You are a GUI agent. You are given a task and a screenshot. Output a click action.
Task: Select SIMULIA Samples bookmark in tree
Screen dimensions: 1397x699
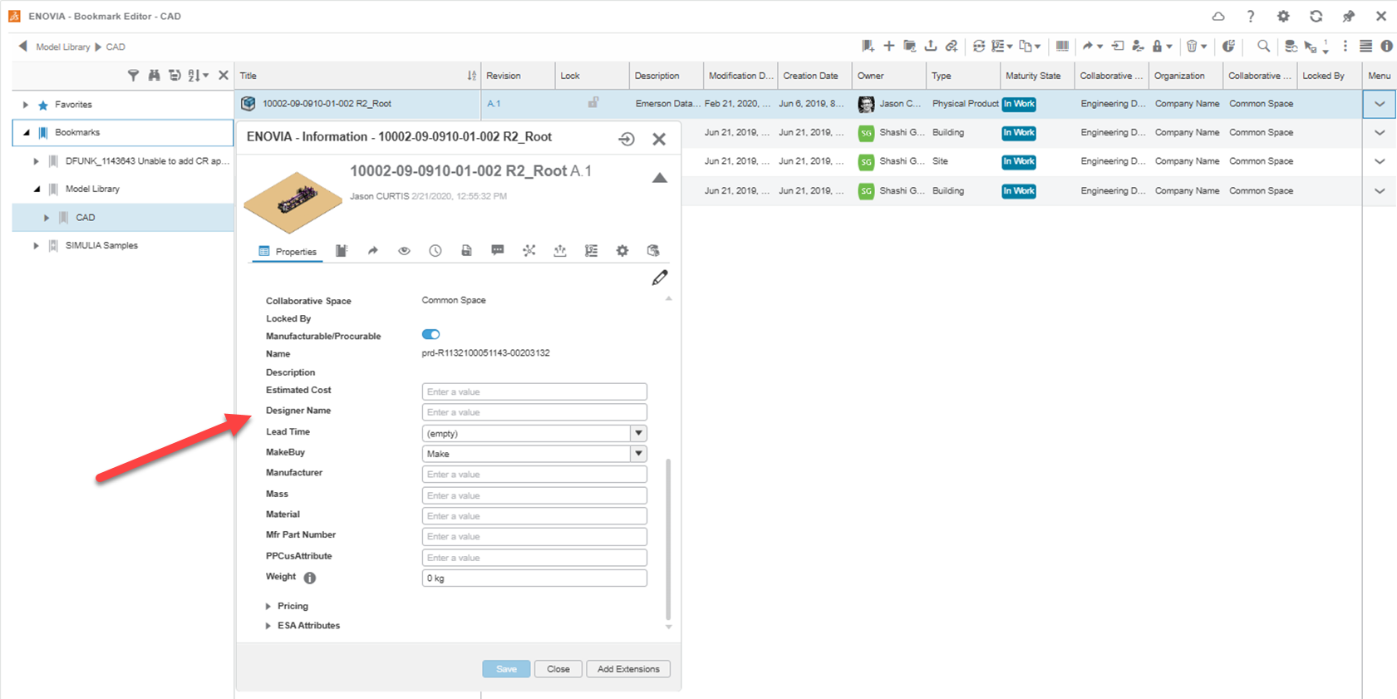[101, 246]
